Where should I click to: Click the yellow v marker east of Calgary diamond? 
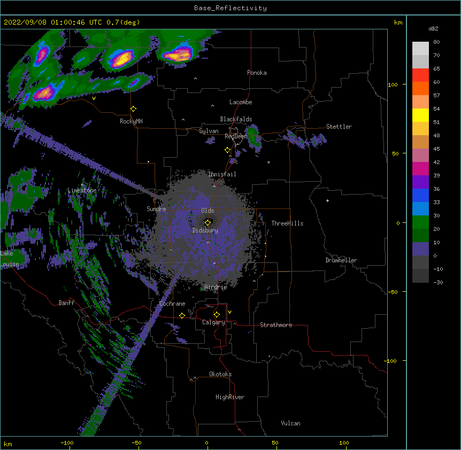229,312
